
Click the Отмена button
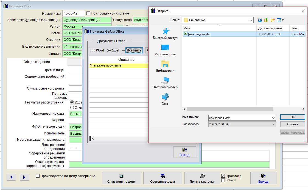click(x=292, y=124)
